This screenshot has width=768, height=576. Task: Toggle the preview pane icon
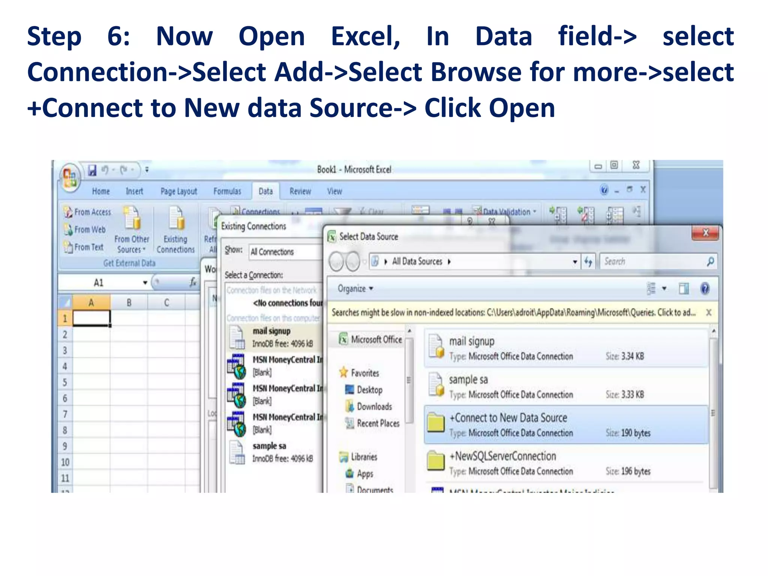684,288
